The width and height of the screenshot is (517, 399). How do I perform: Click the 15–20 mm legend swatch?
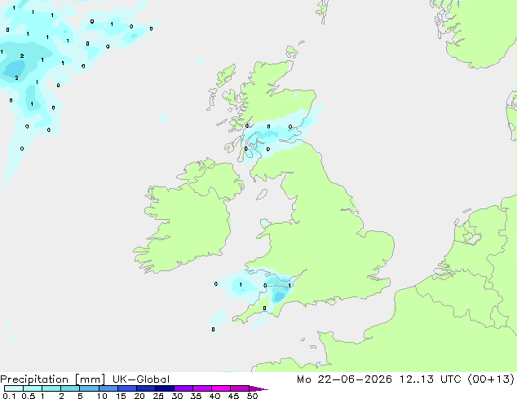126,388
